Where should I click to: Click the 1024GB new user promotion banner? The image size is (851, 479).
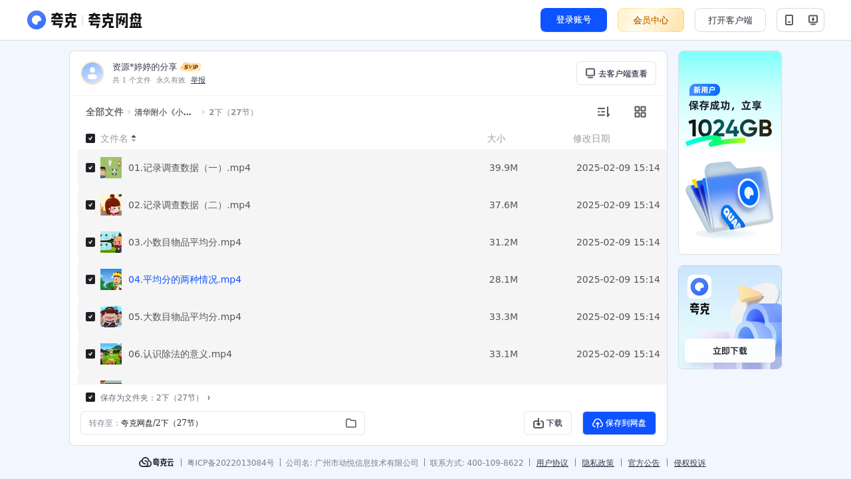730,152
